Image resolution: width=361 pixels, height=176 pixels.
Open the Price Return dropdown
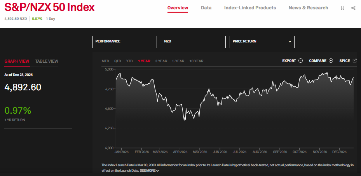[x=262, y=42]
